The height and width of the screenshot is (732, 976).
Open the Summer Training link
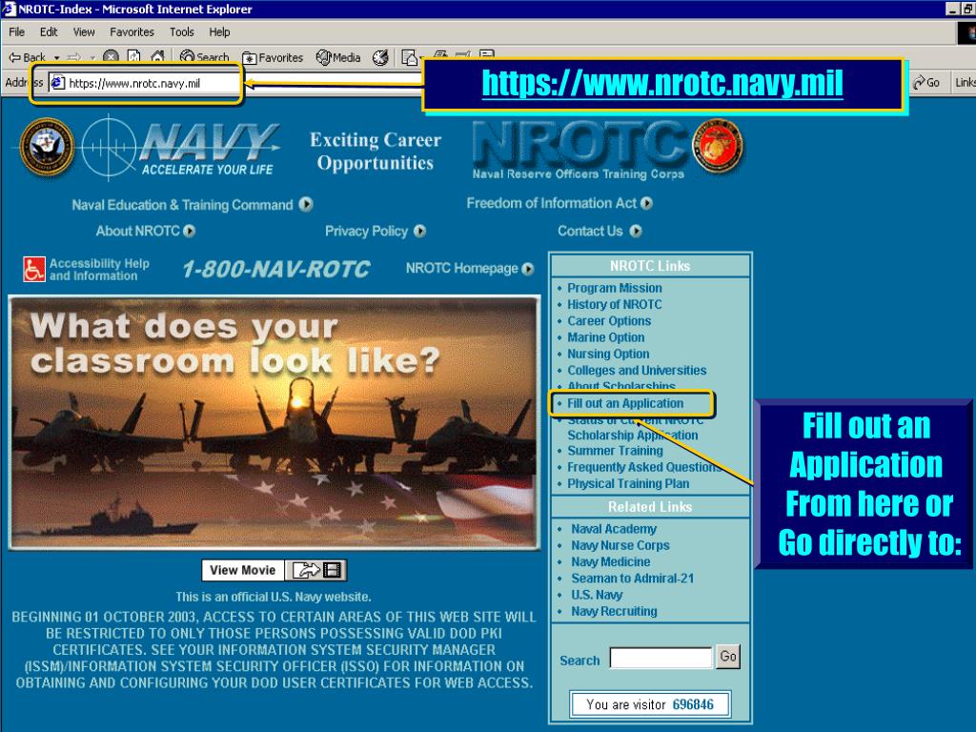(x=615, y=451)
